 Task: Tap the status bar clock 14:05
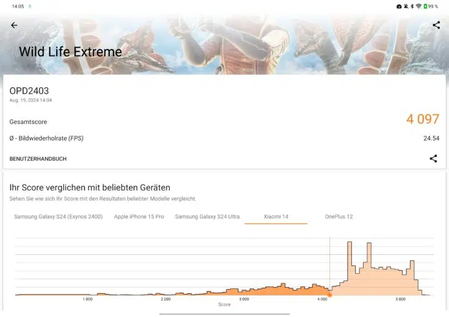click(18, 6)
